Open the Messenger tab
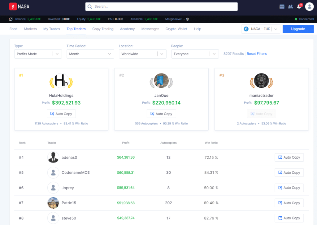The height and width of the screenshot is (225, 317). [x=150, y=29]
